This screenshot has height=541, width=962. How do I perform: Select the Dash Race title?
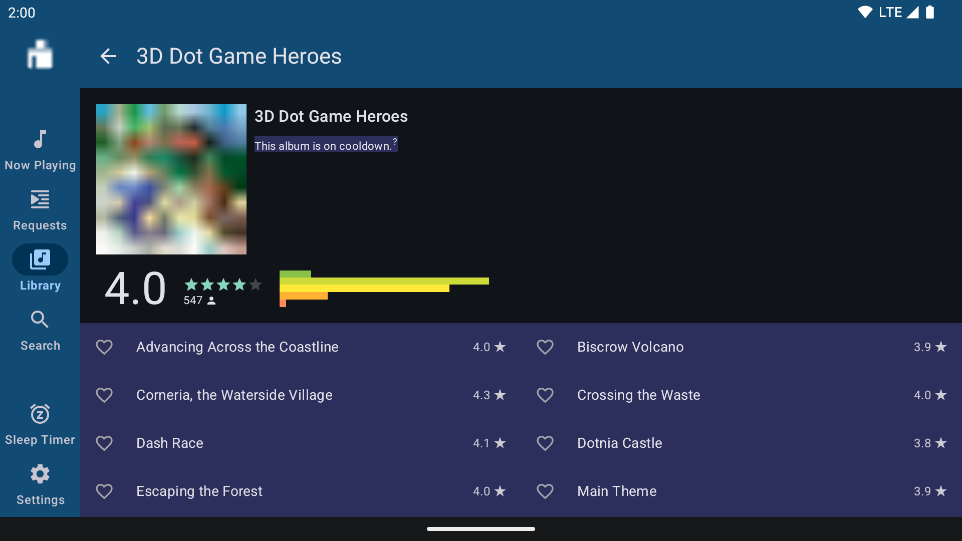click(170, 443)
